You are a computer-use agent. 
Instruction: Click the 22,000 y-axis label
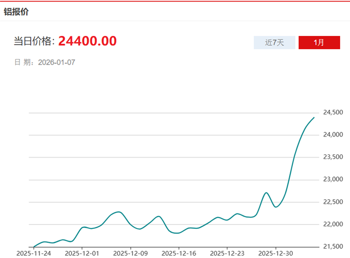(332, 224)
